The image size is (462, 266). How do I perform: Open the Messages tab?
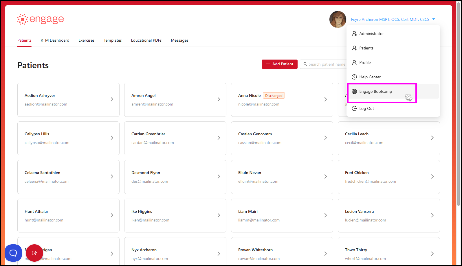point(179,40)
